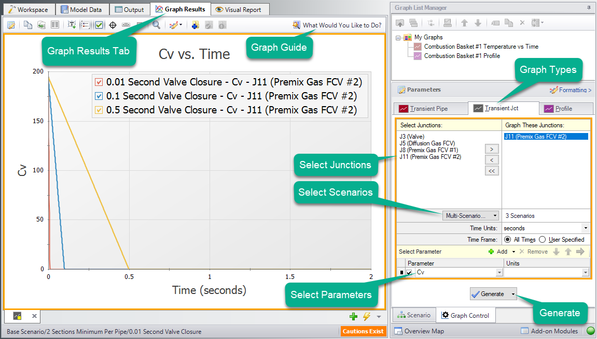Click the copy graph icon in toolbar
Viewport: 597px width, 339px height.
pyautogui.click(x=27, y=25)
